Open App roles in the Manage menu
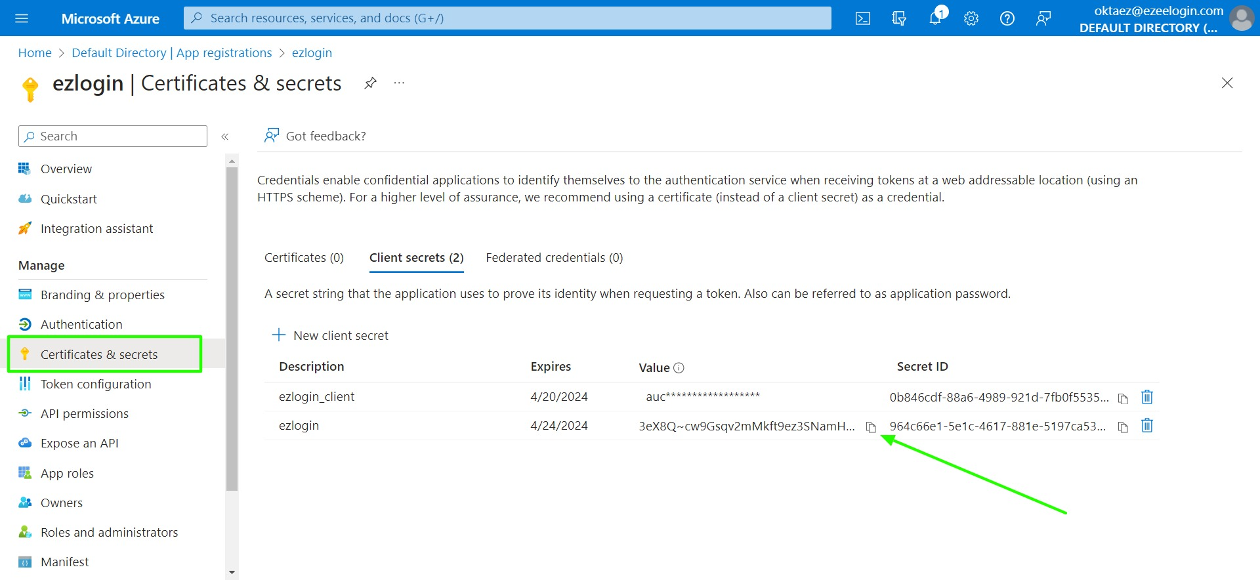The width and height of the screenshot is (1260, 580). tap(67, 473)
